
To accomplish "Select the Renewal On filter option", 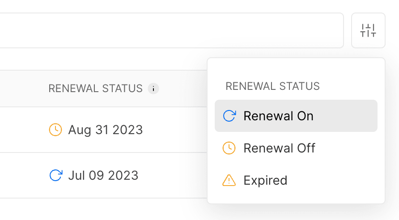I will click(278, 116).
